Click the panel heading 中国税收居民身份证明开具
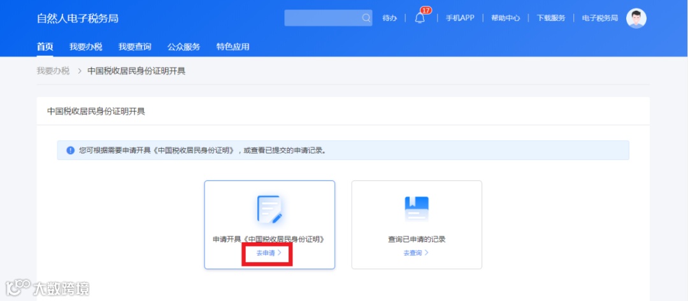The image size is (688, 301). [96, 111]
